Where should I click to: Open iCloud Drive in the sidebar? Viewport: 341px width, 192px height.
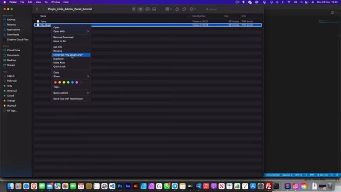tap(13, 50)
